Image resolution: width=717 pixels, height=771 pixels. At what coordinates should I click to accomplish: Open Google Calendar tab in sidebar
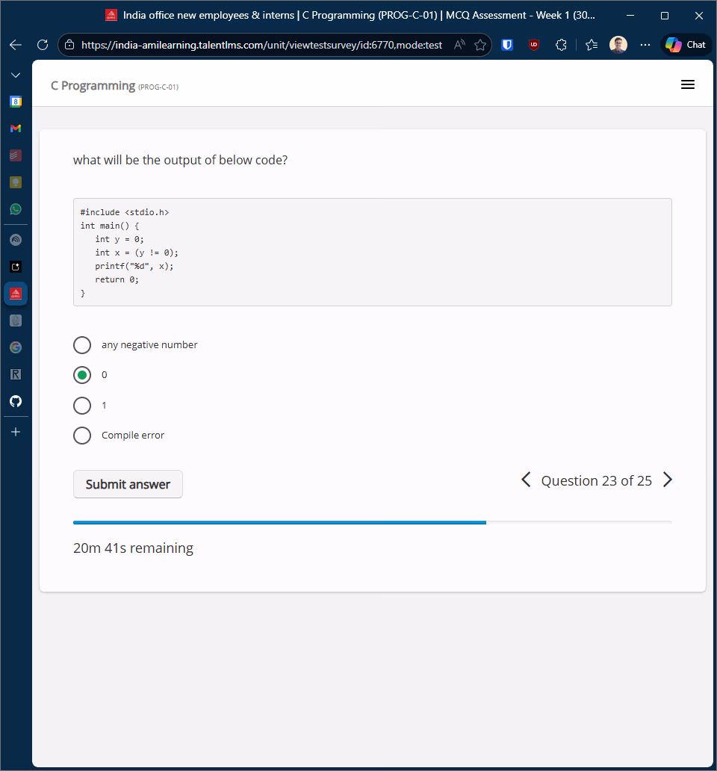(x=16, y=102)
